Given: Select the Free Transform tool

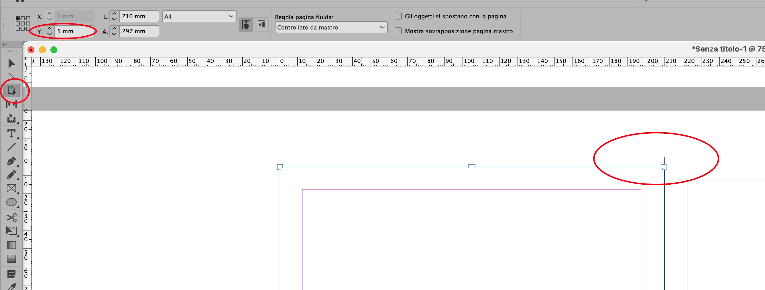Looking at the screenshot, I should tap(11, 231).
